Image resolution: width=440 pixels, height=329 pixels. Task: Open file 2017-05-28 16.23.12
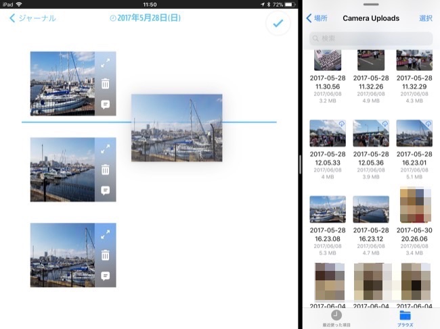[x=371, y=209]
